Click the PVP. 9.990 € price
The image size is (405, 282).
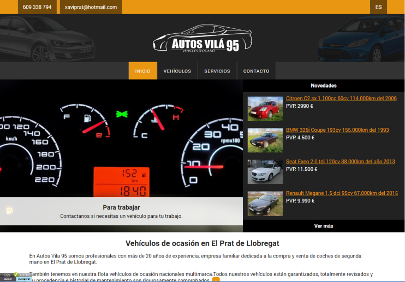(300, 201)
